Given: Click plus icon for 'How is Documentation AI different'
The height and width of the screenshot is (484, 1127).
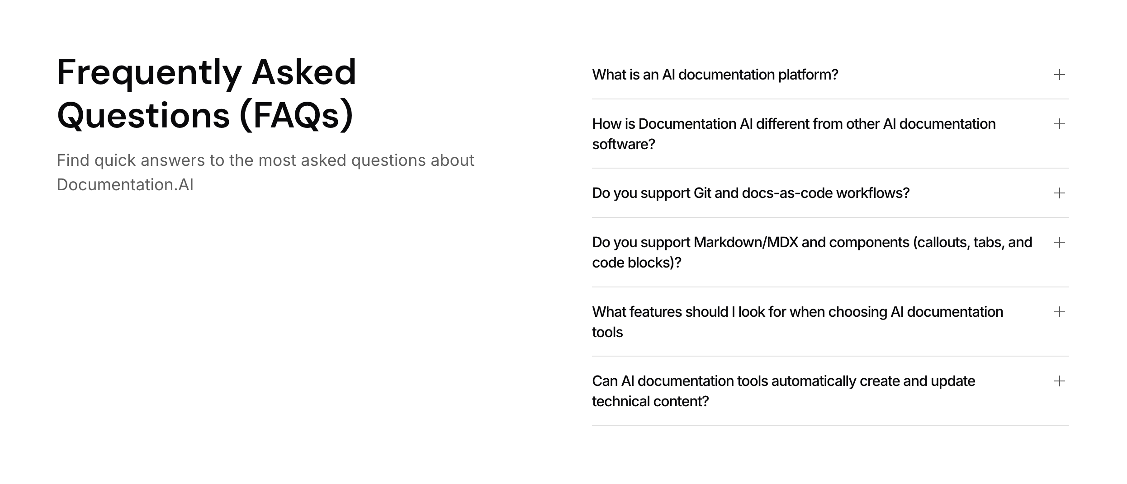Looking at the screenshot, I should pos(1059,124).
